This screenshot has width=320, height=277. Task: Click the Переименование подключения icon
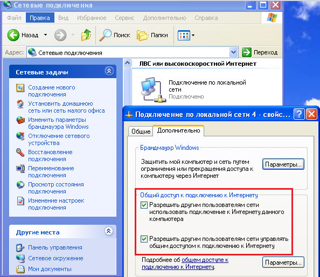coord(20,168)
